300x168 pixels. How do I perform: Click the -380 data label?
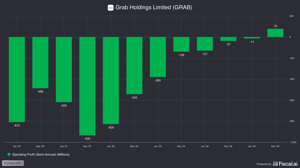158,80
